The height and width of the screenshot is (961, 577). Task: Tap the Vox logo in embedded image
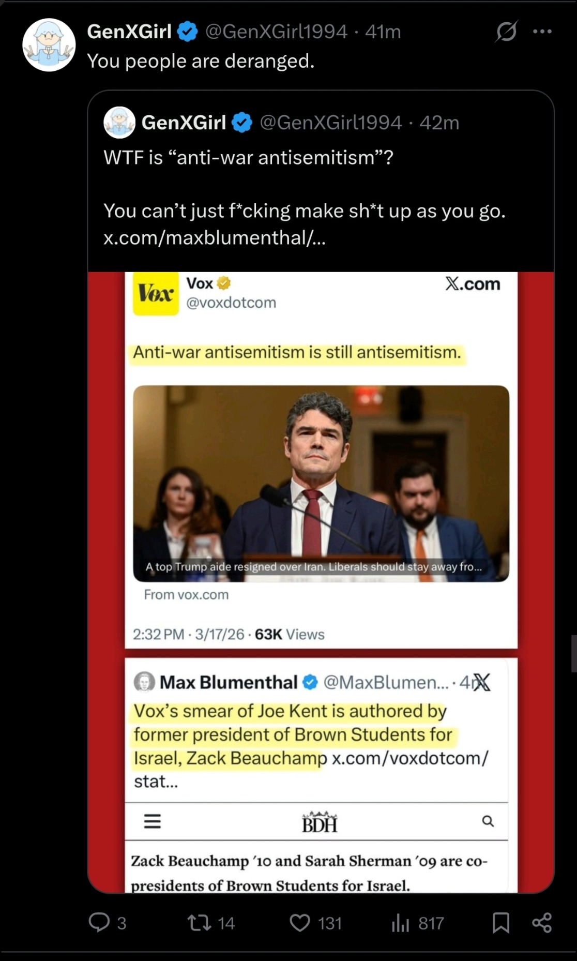tap(156, 294)
